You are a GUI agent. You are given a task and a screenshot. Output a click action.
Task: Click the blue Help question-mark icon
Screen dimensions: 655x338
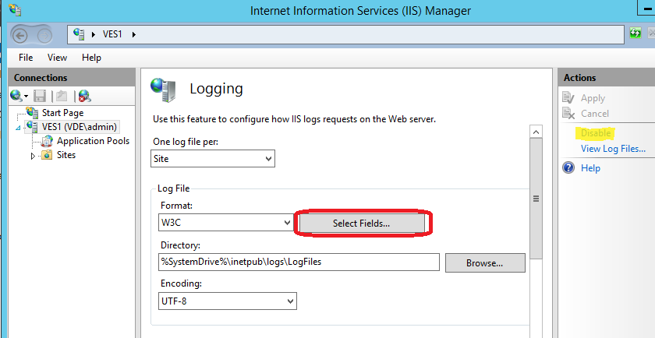568,167
